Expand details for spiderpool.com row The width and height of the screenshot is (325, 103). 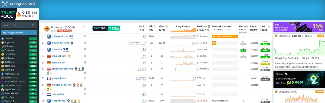point(86,36)
